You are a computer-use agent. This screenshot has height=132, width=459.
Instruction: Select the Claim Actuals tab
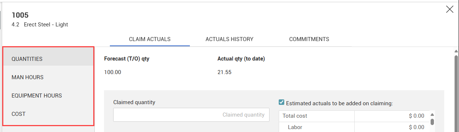pyautogui.click(x=150, y=39)
